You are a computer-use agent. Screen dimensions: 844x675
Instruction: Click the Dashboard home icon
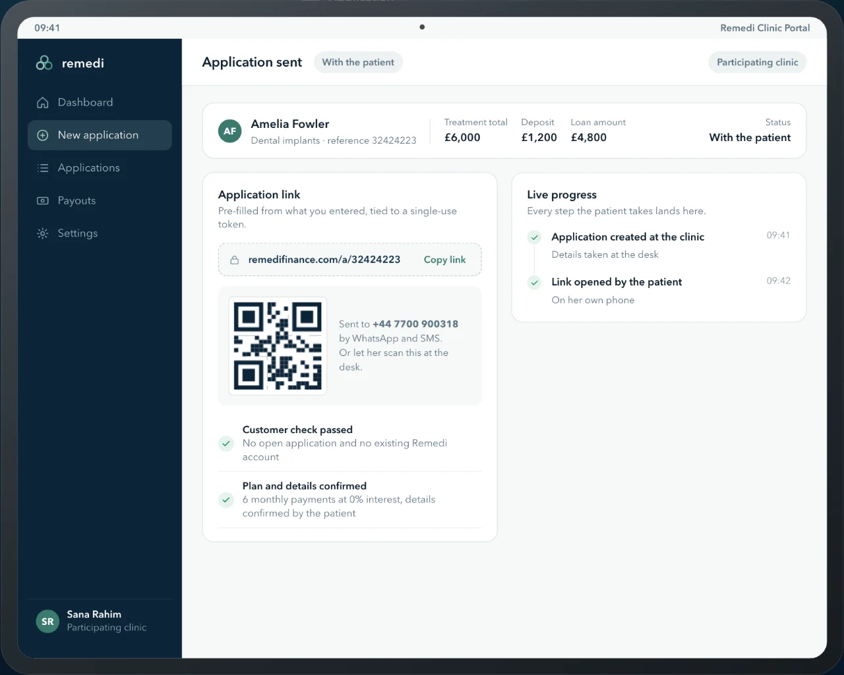point(43,102)
